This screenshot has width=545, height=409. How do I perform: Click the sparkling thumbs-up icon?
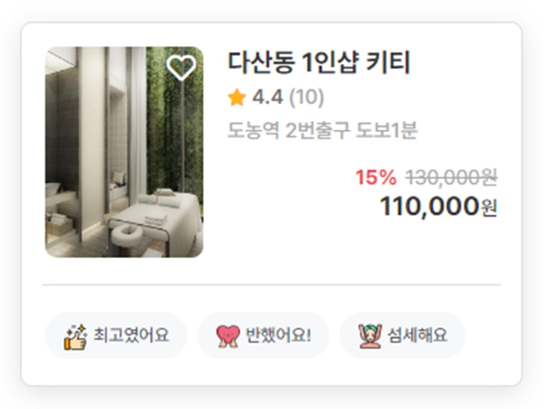click(76, 337)
